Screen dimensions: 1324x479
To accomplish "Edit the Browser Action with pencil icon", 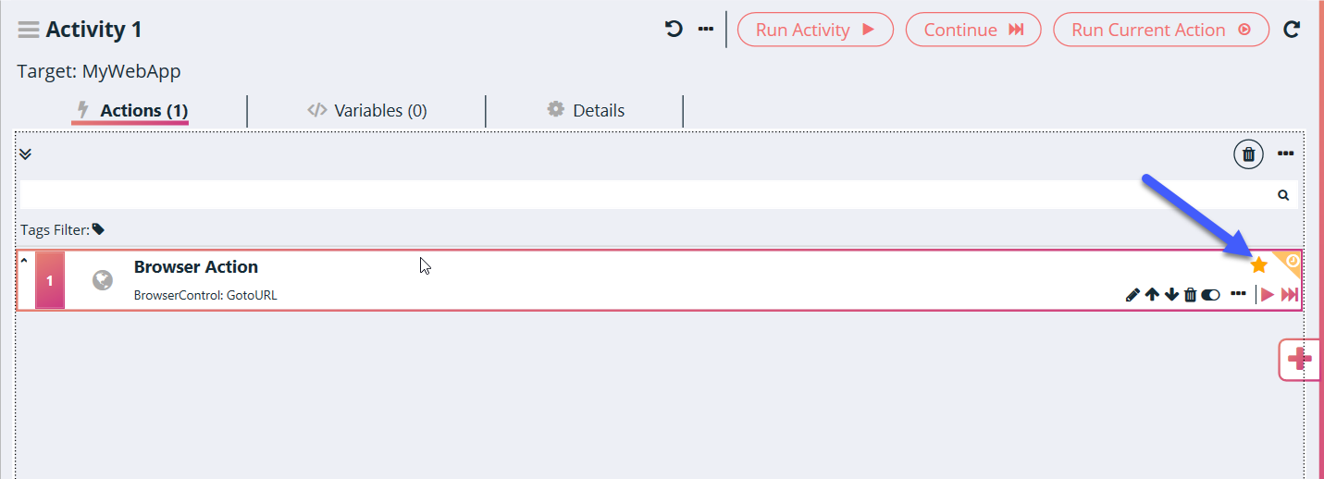I will click(x=1132, y=295).
